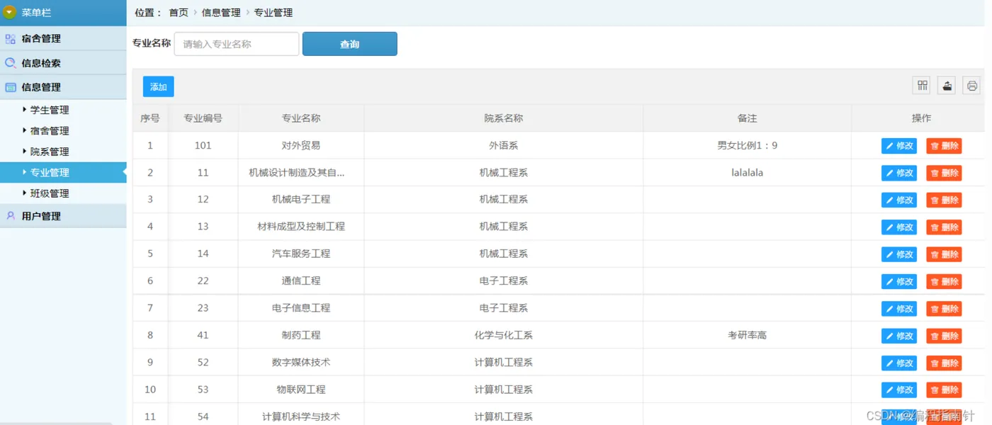The height and width of the screenshot is (425, 992).
Task: Click 删除 for 机械电子工程 row
Action: point(944,200)
